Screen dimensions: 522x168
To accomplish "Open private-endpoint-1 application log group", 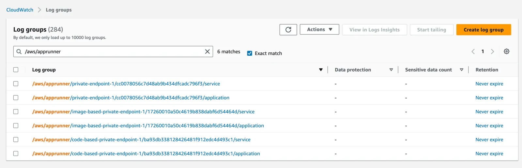I will (x=131, y=98).
